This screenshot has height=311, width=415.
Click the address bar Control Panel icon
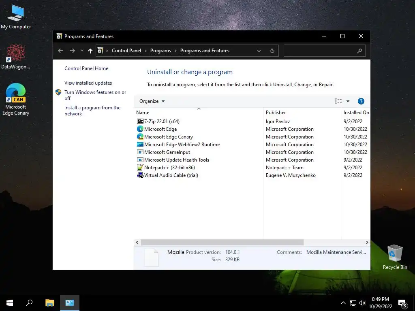pyautogui.click(x=100, y=50)
